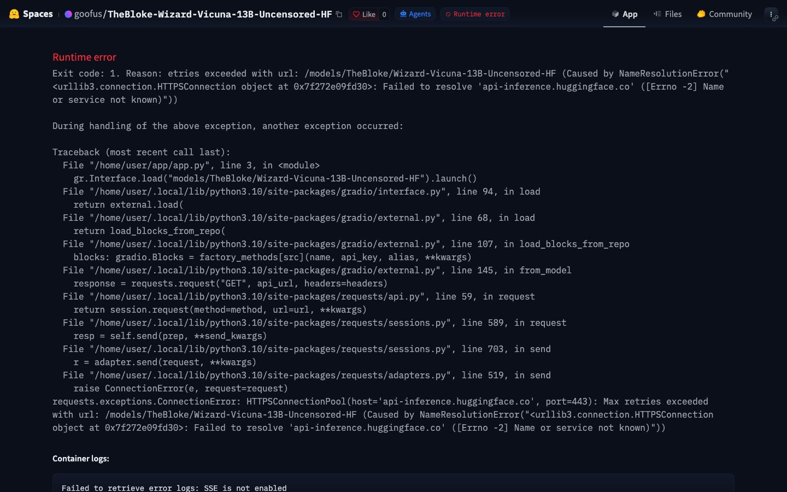Switch to the App tab

(624, 14)
